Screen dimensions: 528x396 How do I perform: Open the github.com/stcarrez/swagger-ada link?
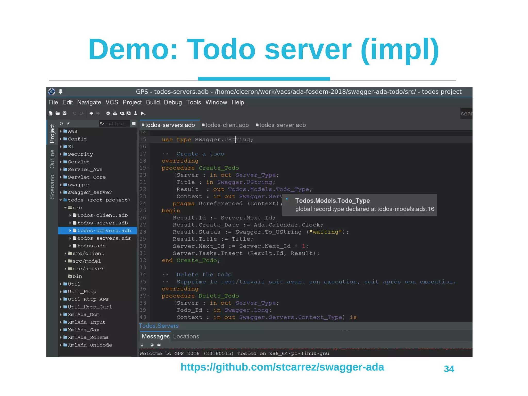[282, 367]
